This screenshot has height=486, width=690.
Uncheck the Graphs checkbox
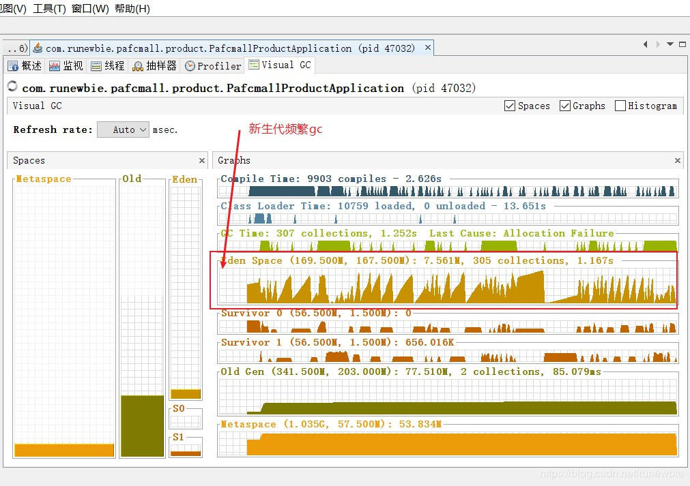565,106
